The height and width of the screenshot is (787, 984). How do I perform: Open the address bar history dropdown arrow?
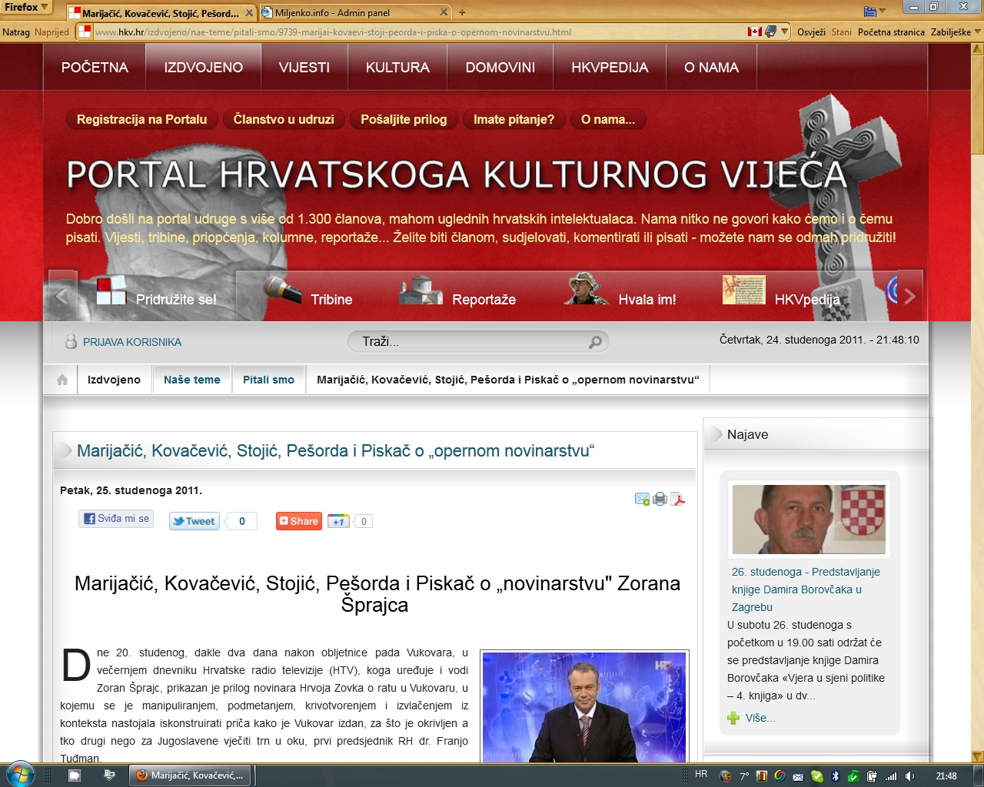click(784, 32)
